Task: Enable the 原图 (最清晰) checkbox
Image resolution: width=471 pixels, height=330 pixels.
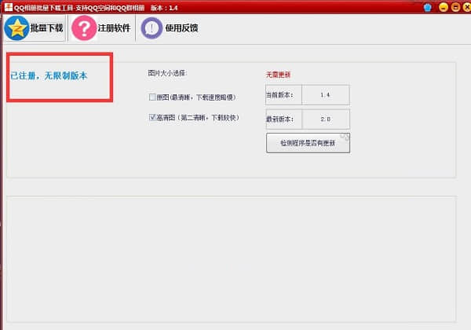Action: coord(152,97)
